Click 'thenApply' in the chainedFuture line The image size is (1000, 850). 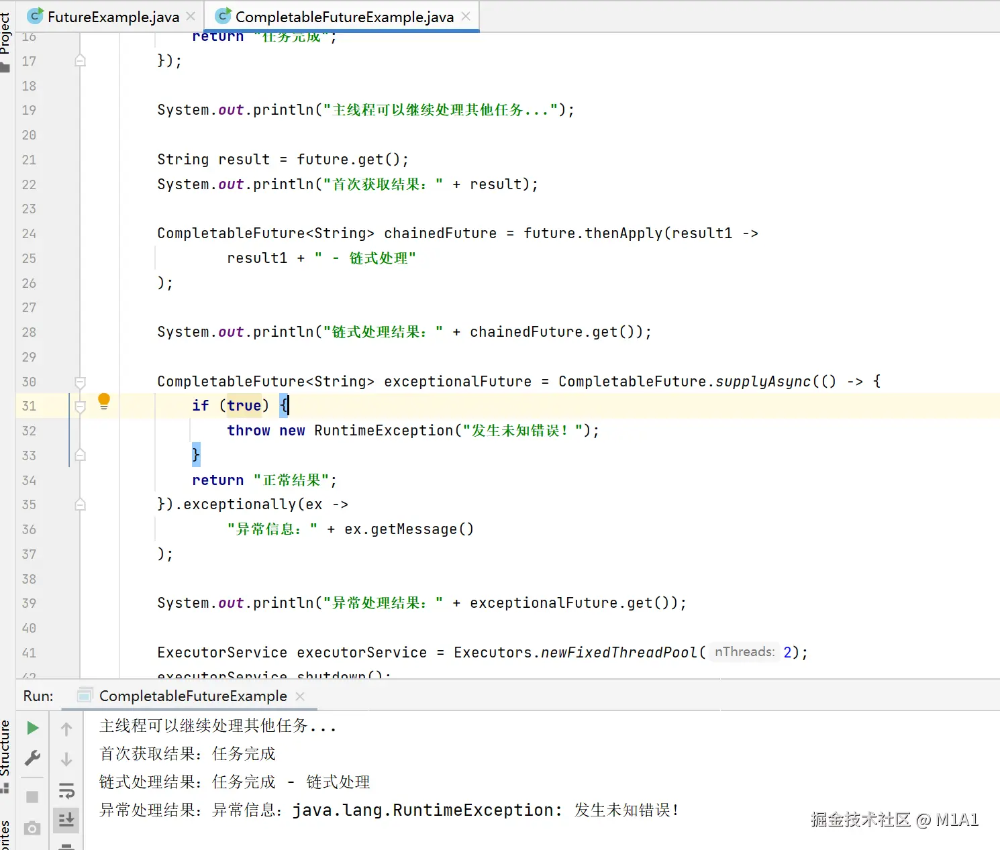pos(623,233)
